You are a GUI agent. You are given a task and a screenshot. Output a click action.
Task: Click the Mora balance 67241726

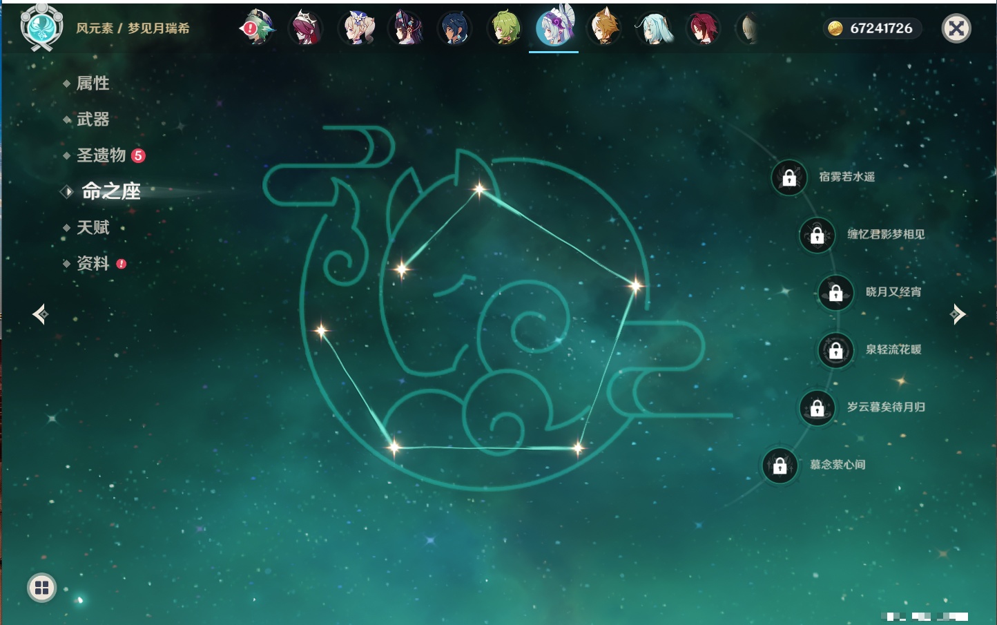(881, 28)
